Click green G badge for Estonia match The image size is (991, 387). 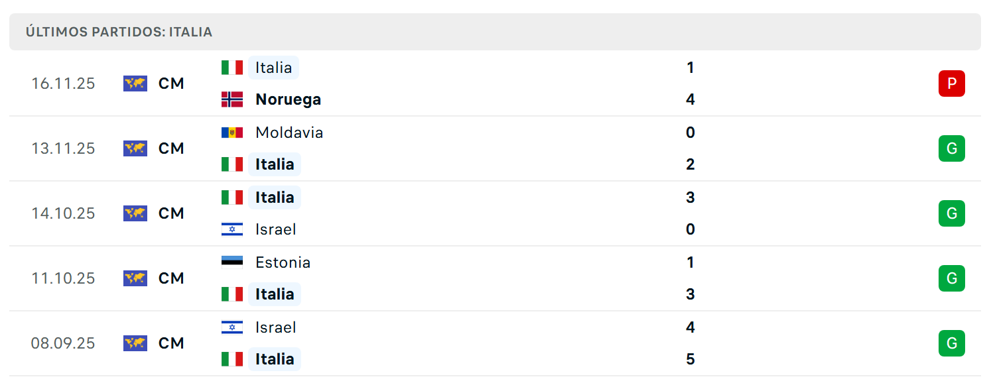coord(952,278)
